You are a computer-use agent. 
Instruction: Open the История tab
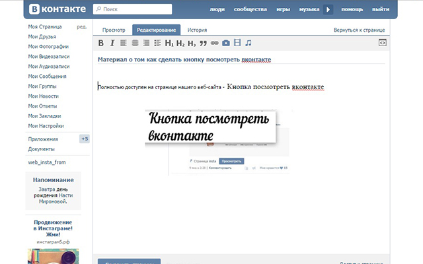(197, 30)
